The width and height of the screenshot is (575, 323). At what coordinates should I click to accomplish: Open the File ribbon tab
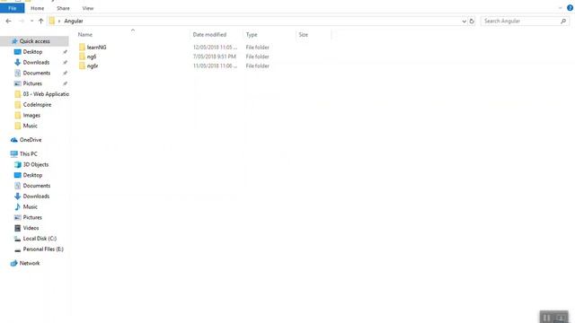pos(12,8)
